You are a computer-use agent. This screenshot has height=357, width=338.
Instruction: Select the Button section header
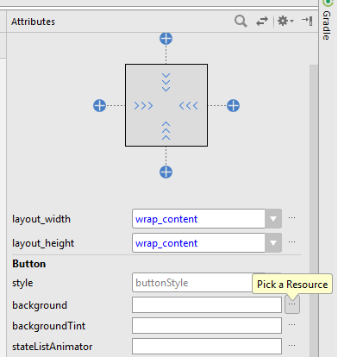[x=29, y=264]
